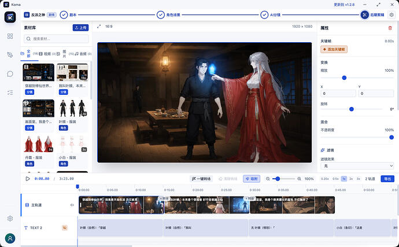Viewport: 399px width, 247px height.
Task: Mute the 主轨道 track speaker
Action: 72,205
